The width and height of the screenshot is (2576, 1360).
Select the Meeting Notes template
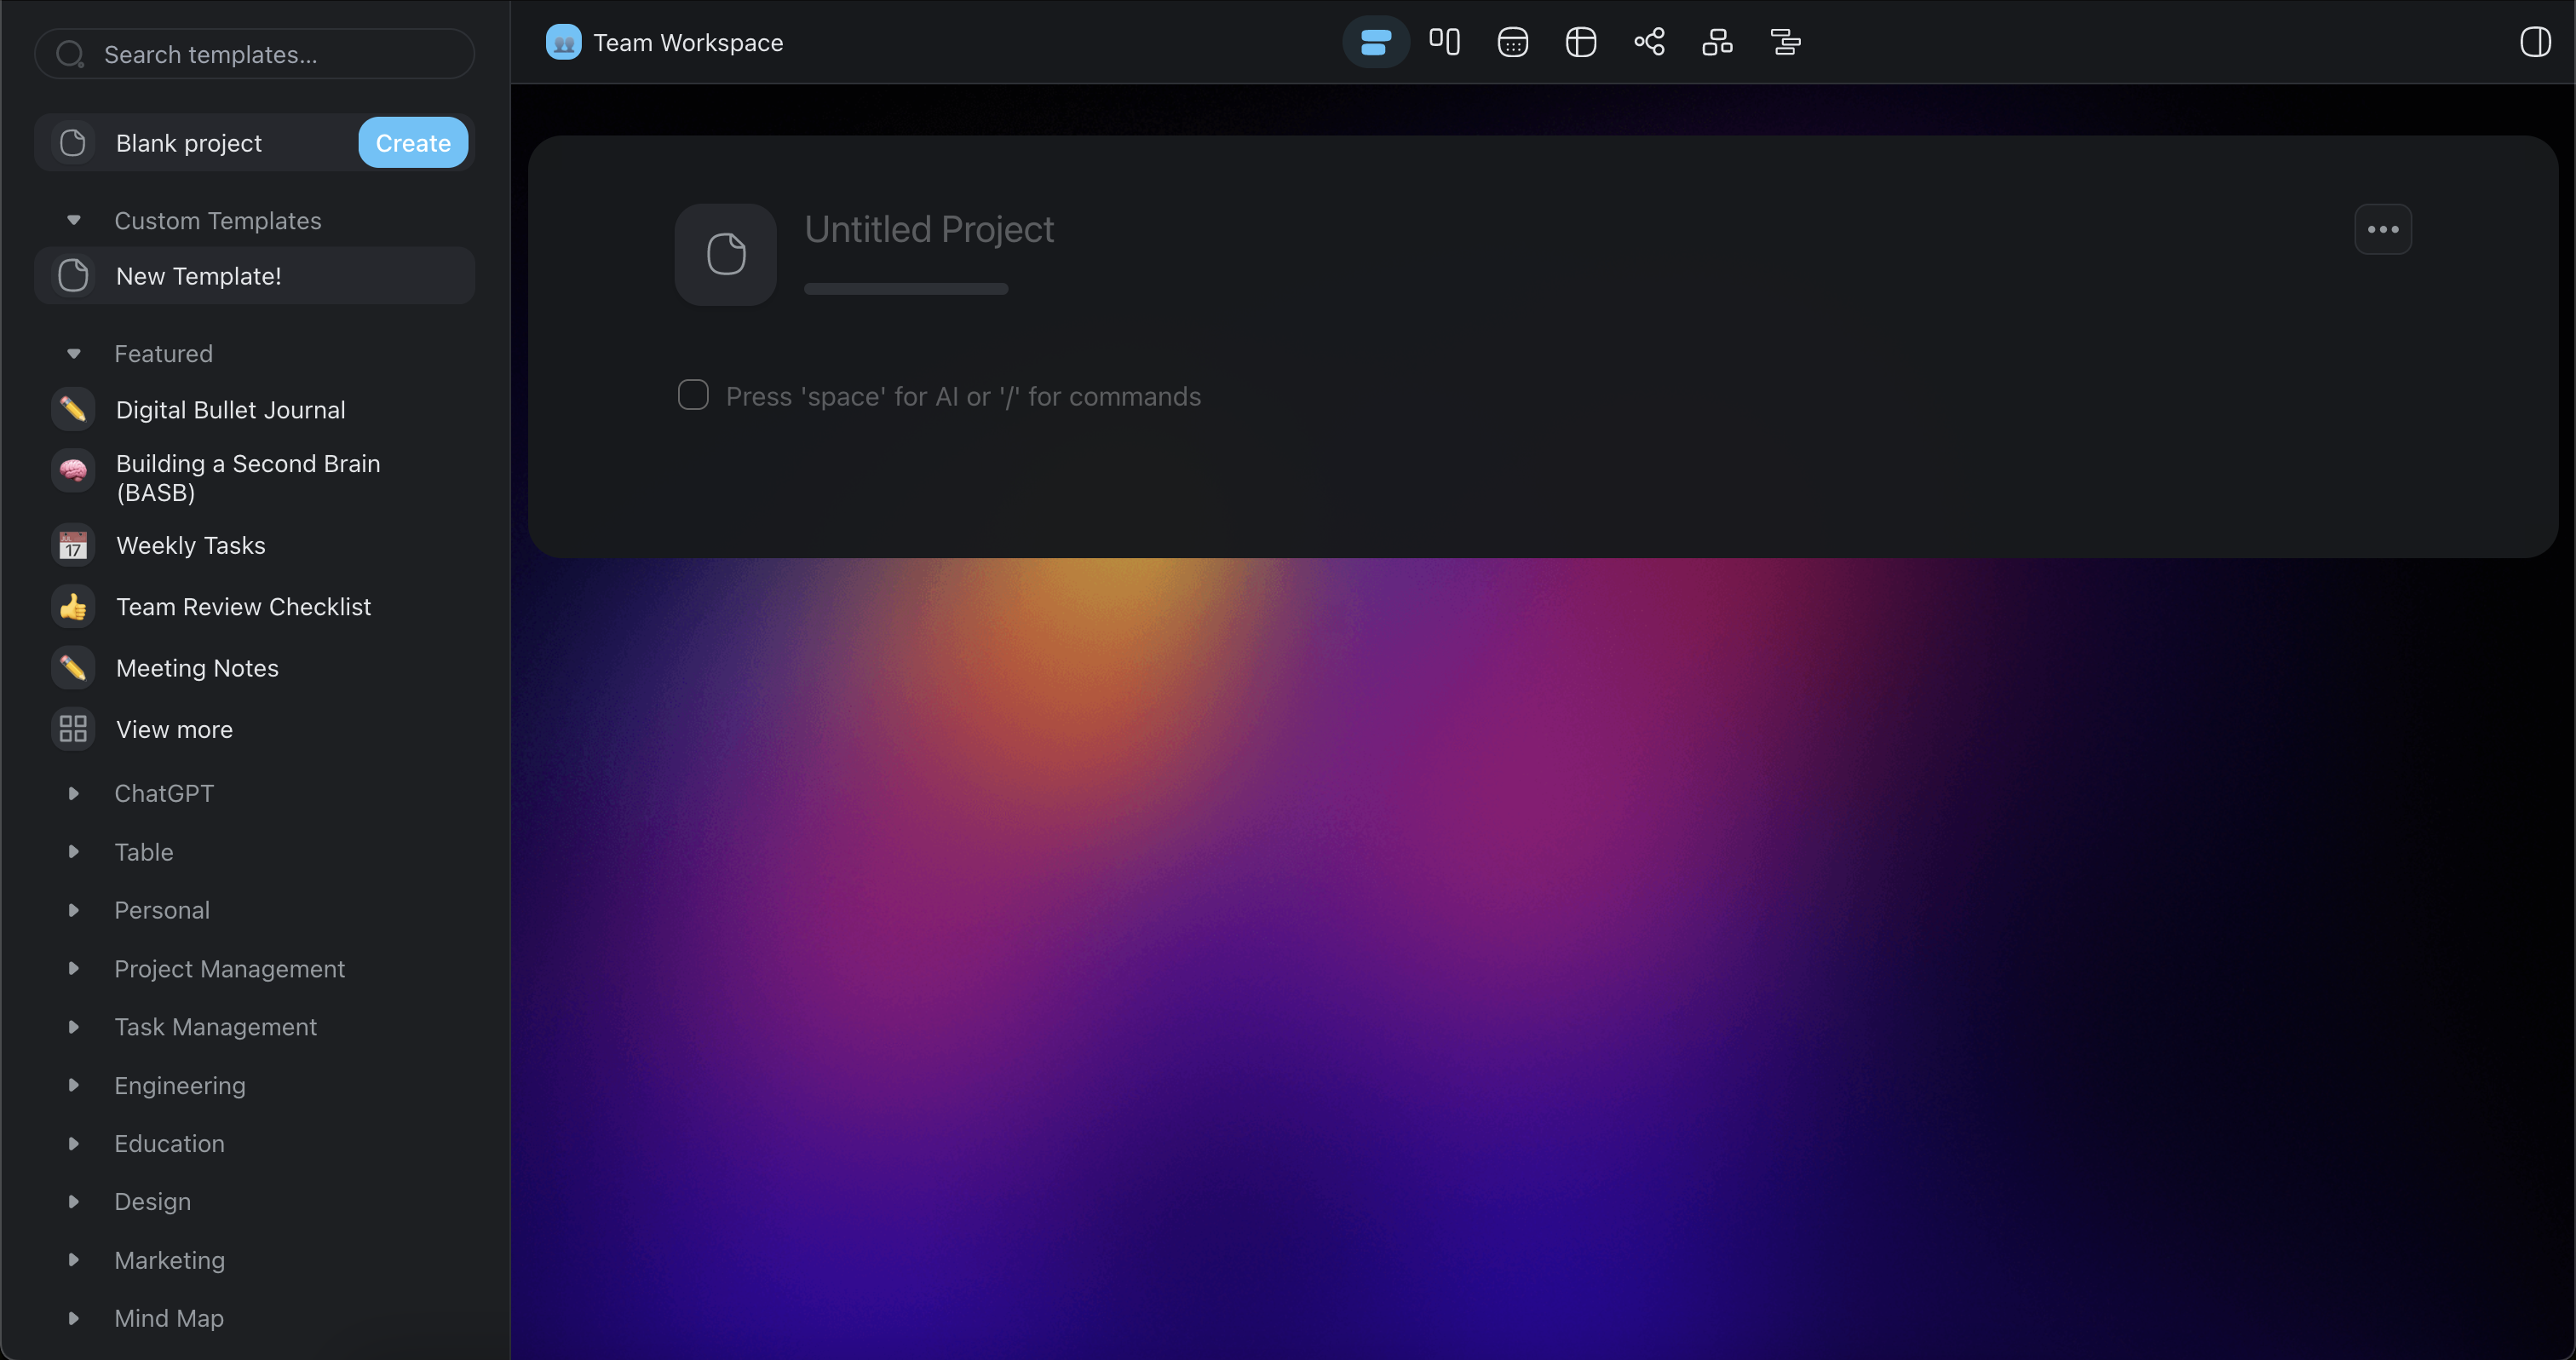coord(197,668)
